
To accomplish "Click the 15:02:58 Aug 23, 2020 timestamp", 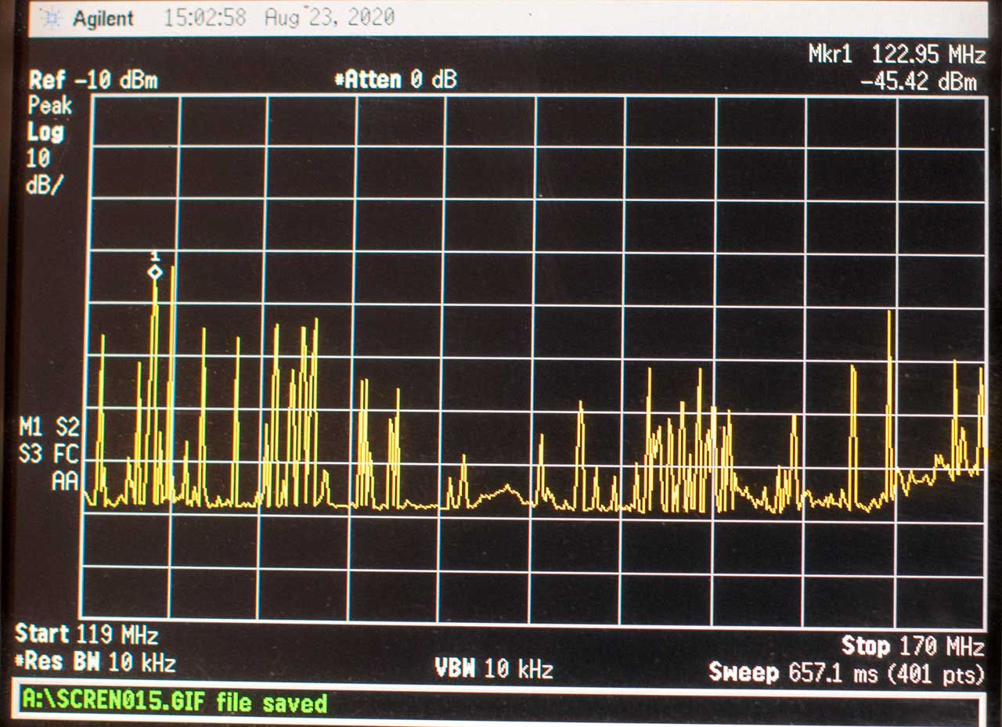I will (278, 18).
